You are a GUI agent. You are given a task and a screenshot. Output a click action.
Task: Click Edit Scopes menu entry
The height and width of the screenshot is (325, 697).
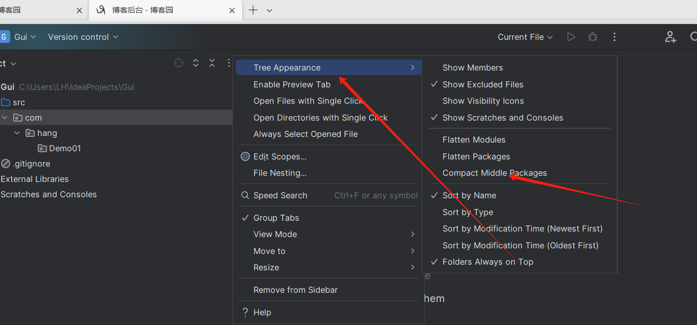pyautogui.click(x=280, y=157)
